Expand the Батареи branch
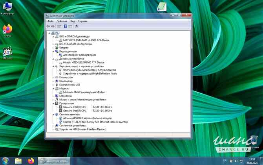 53,48
